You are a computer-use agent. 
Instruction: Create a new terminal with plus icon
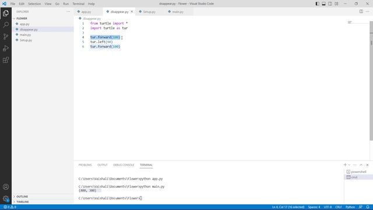[345, 164]
